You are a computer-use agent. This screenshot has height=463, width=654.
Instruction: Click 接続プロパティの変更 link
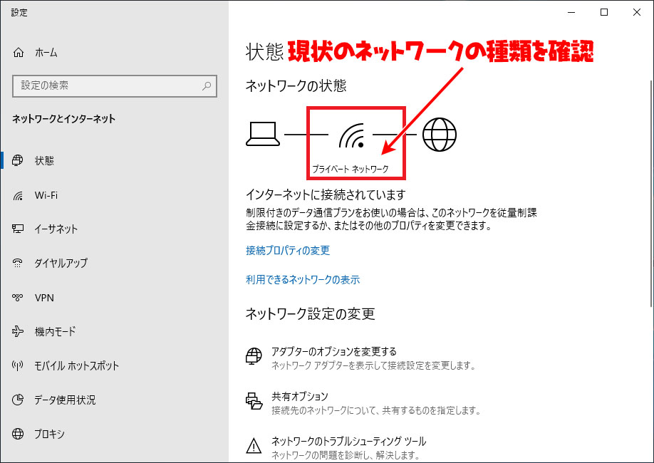pyautogui.click(x=288, y=250)
